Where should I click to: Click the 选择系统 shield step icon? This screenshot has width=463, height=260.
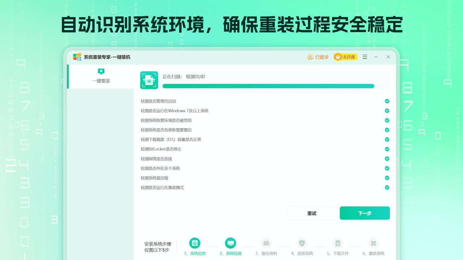(302, 243)
